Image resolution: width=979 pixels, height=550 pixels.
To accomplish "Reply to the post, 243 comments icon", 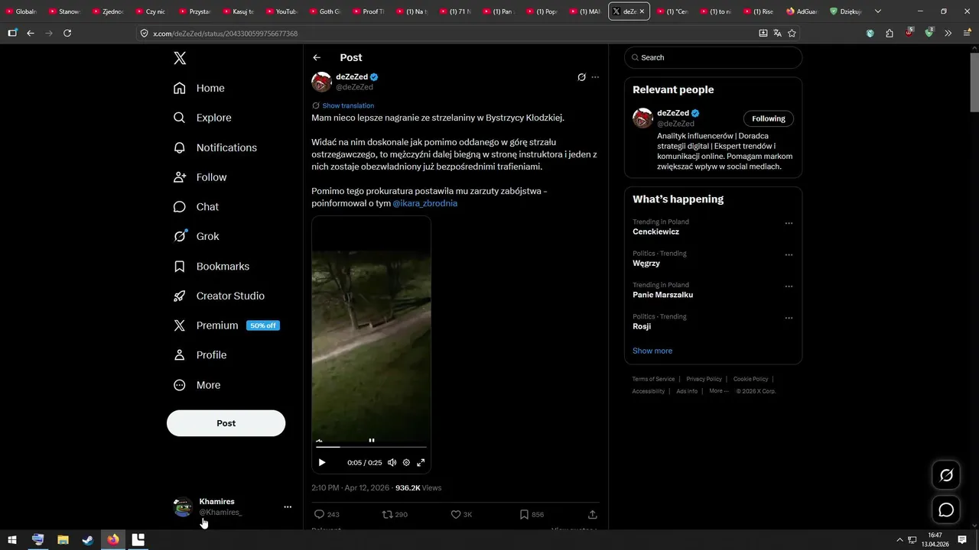I will pos(327,515).
